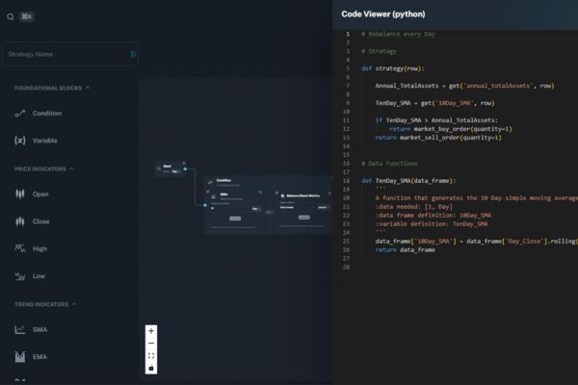
Task: Collapse the Price Indicators section
Action: [73, 168]
